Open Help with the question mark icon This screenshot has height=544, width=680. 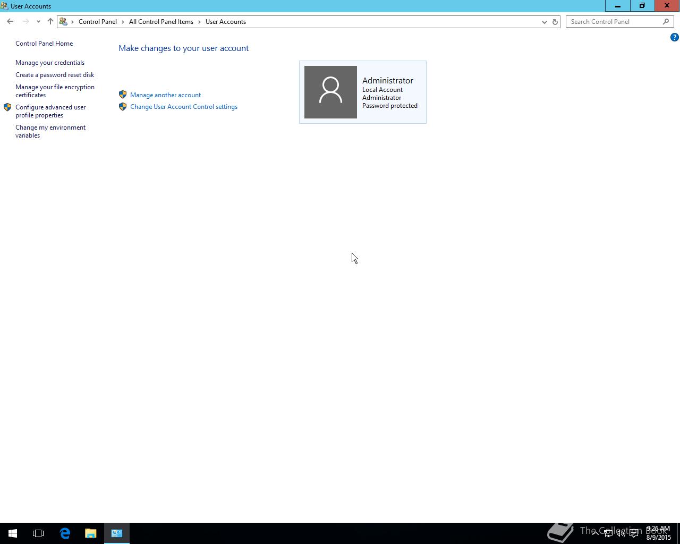pyautogui.click(x=674, y=37)
